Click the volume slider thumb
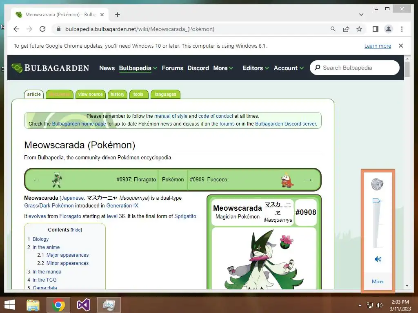 (376, 201)
